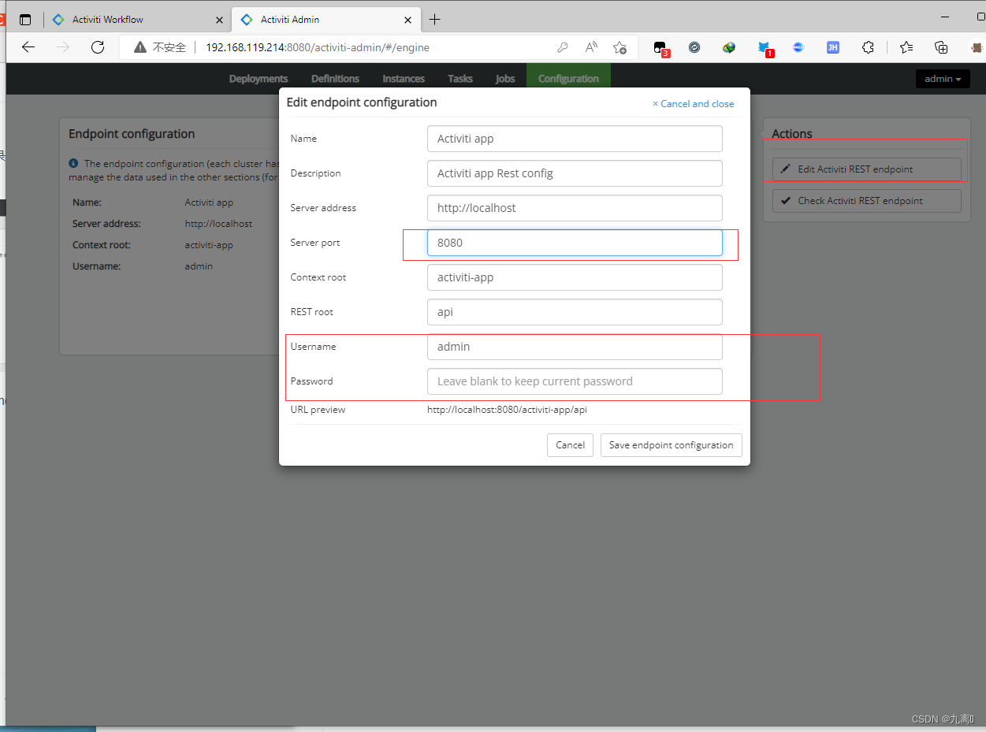
Task: Click the browser back arrow
Action: 28,47
